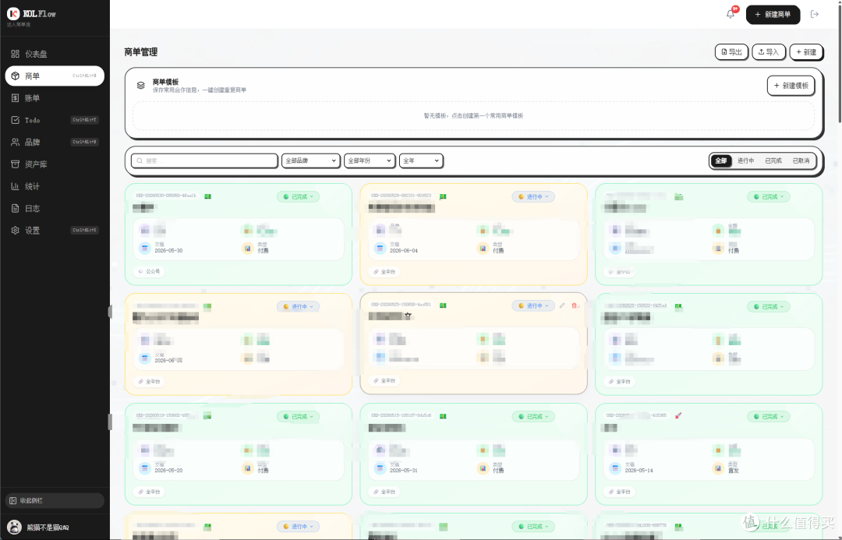The width and height of the screenshot is (842, 540).
Task: Click the calendar icon beside 2026-05-30
Action: coord(145,248)
